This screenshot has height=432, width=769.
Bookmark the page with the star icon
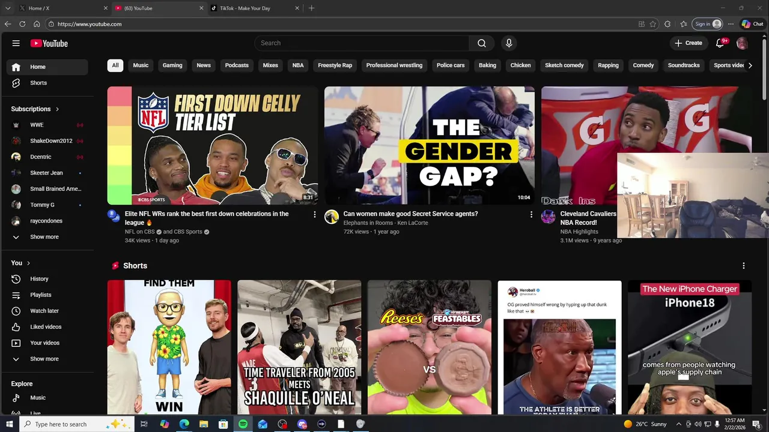[x=653, y=24]
